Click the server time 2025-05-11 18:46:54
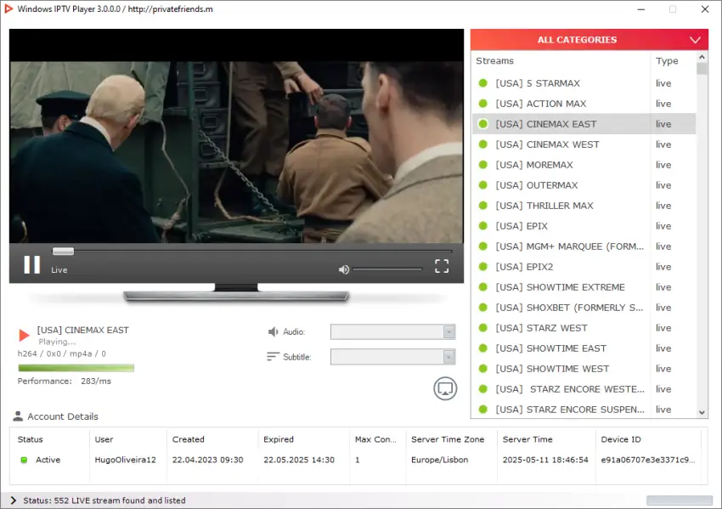Viewport: 722px width, 509px height. [545, 460]
